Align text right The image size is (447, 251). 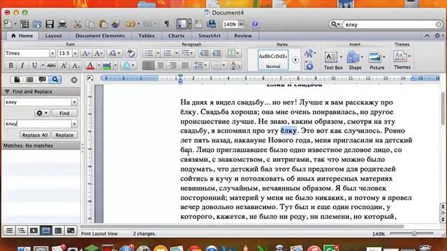(x=173, y=66)
